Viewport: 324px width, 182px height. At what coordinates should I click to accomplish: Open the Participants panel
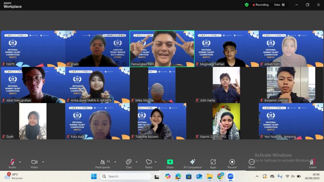click(x=103, y=164)
